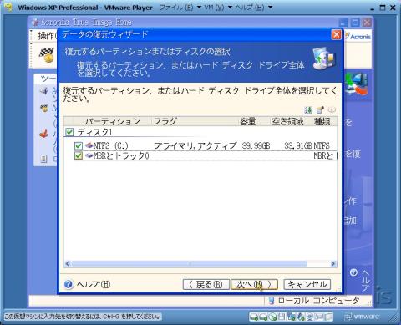The width and height of the screenshot is (401, 325).
Task: Click the floppy drive icon in VMware status bar
Action: (x=282, y=317)
